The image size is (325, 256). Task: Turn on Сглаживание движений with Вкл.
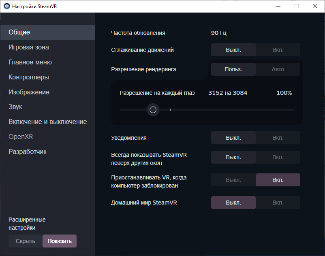coord(278,50)
